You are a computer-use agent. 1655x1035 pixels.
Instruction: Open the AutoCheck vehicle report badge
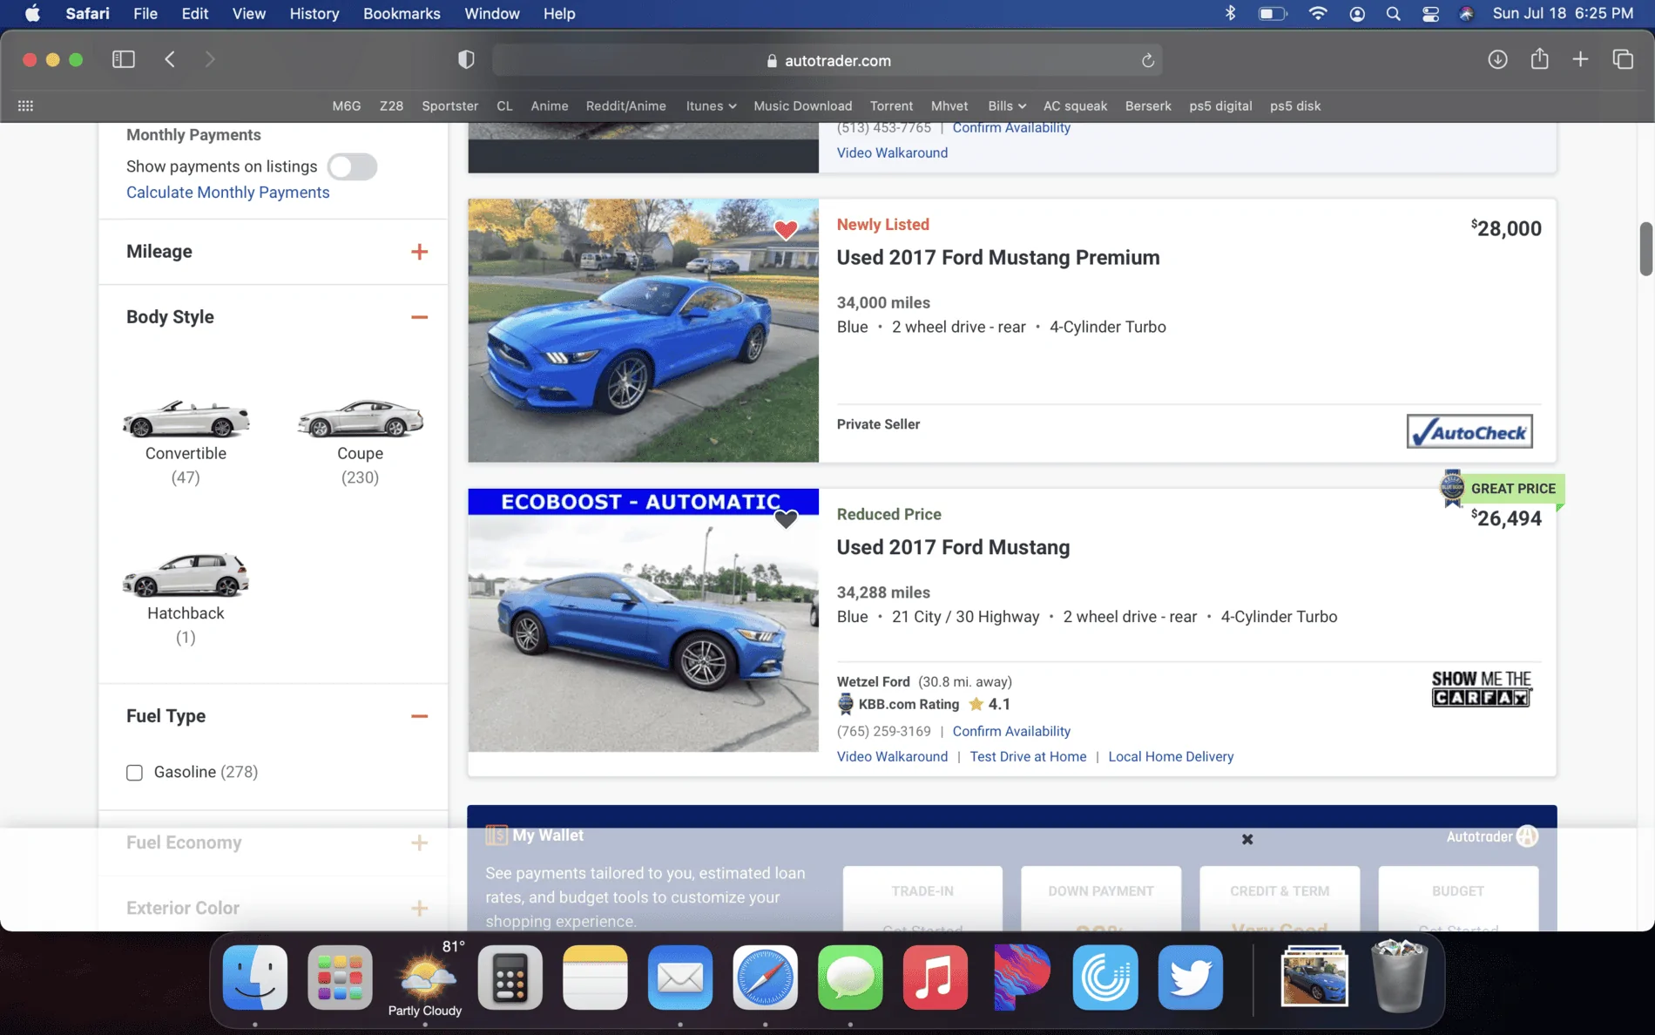1469,431
